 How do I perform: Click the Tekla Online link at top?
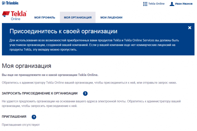tap(157, 4)
